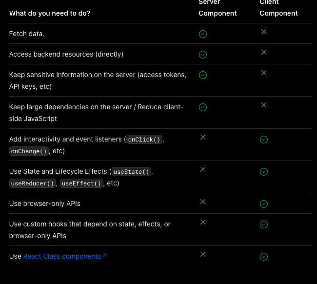
Task: Click Client check icon for Add interactivity row
Action: (x=264, y=140)
